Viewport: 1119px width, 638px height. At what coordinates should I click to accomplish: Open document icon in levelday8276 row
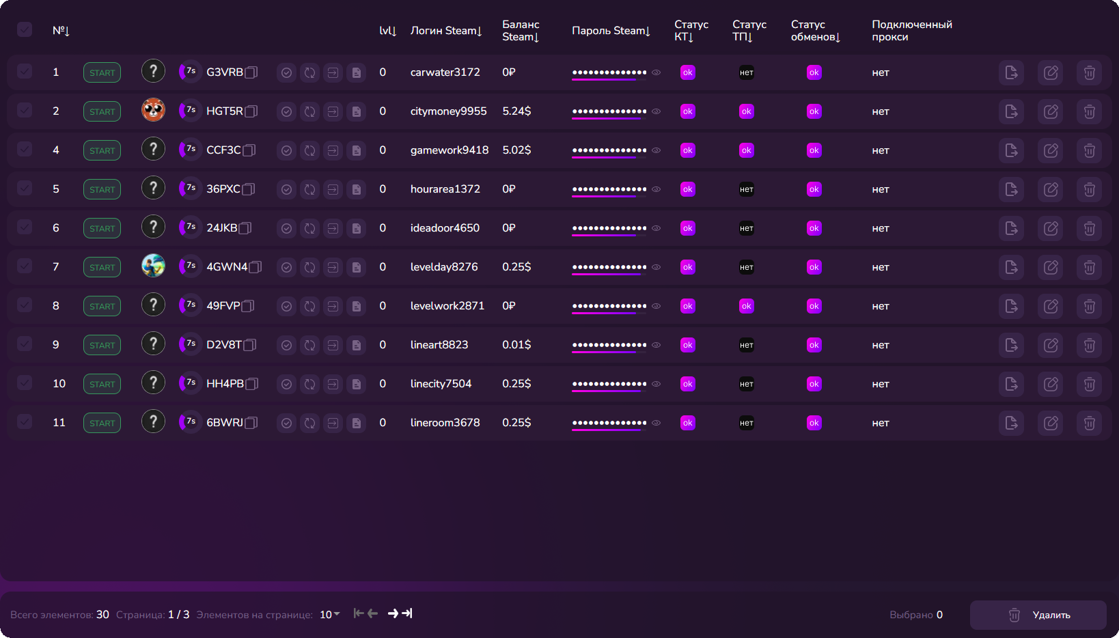[x=357, y=267]
